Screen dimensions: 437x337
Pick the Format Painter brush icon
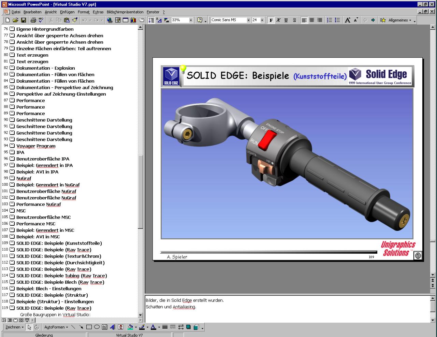[74, 20]
